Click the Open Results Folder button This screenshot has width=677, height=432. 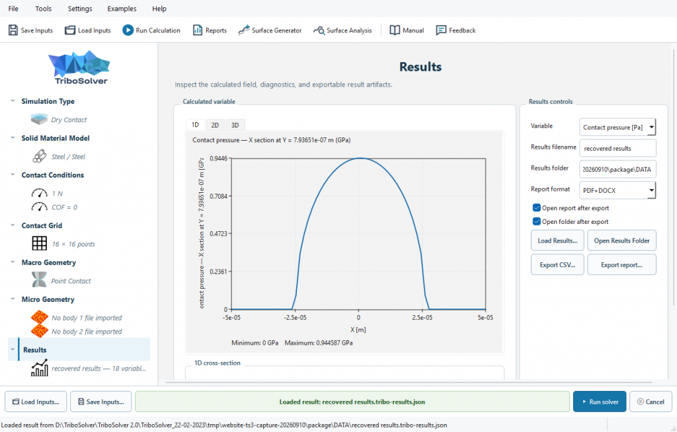621,241
